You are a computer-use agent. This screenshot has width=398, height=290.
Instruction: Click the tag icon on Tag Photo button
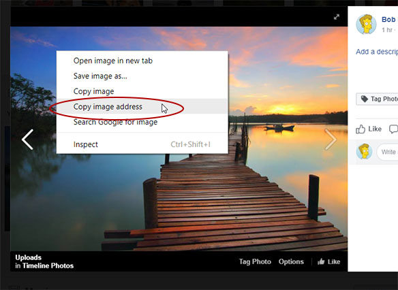point(365,99)
